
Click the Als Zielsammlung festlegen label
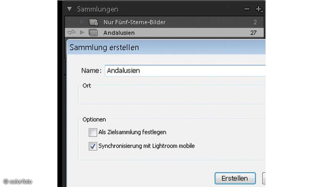pyautogui.click(x=132, y=132)
